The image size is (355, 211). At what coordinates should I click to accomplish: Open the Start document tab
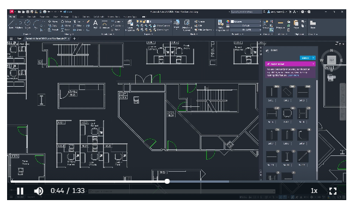pyautogui.click(x=20, y=39)
